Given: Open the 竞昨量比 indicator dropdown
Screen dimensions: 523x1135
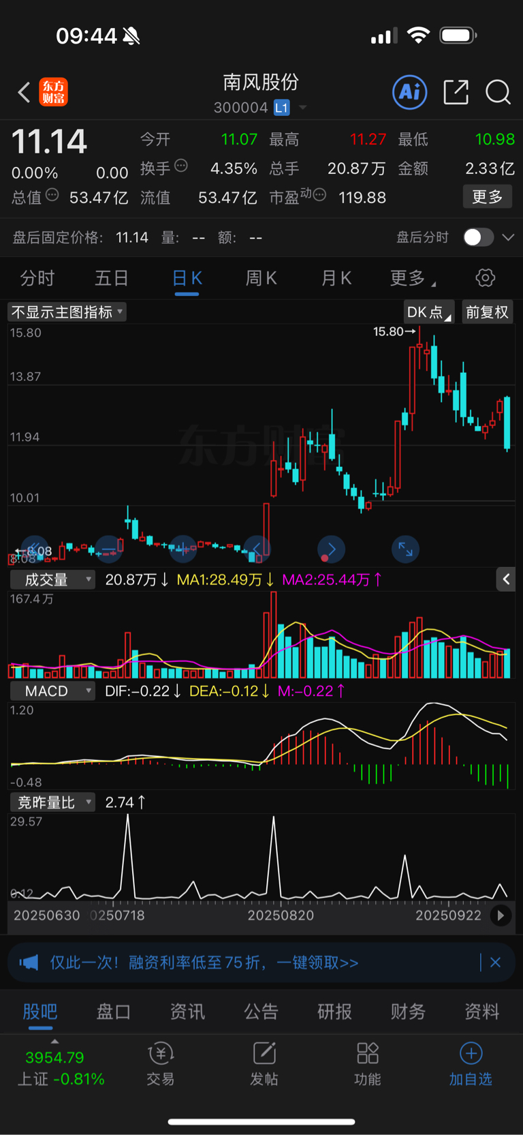Looking at the screenshot, I should [x=52, y=802].
